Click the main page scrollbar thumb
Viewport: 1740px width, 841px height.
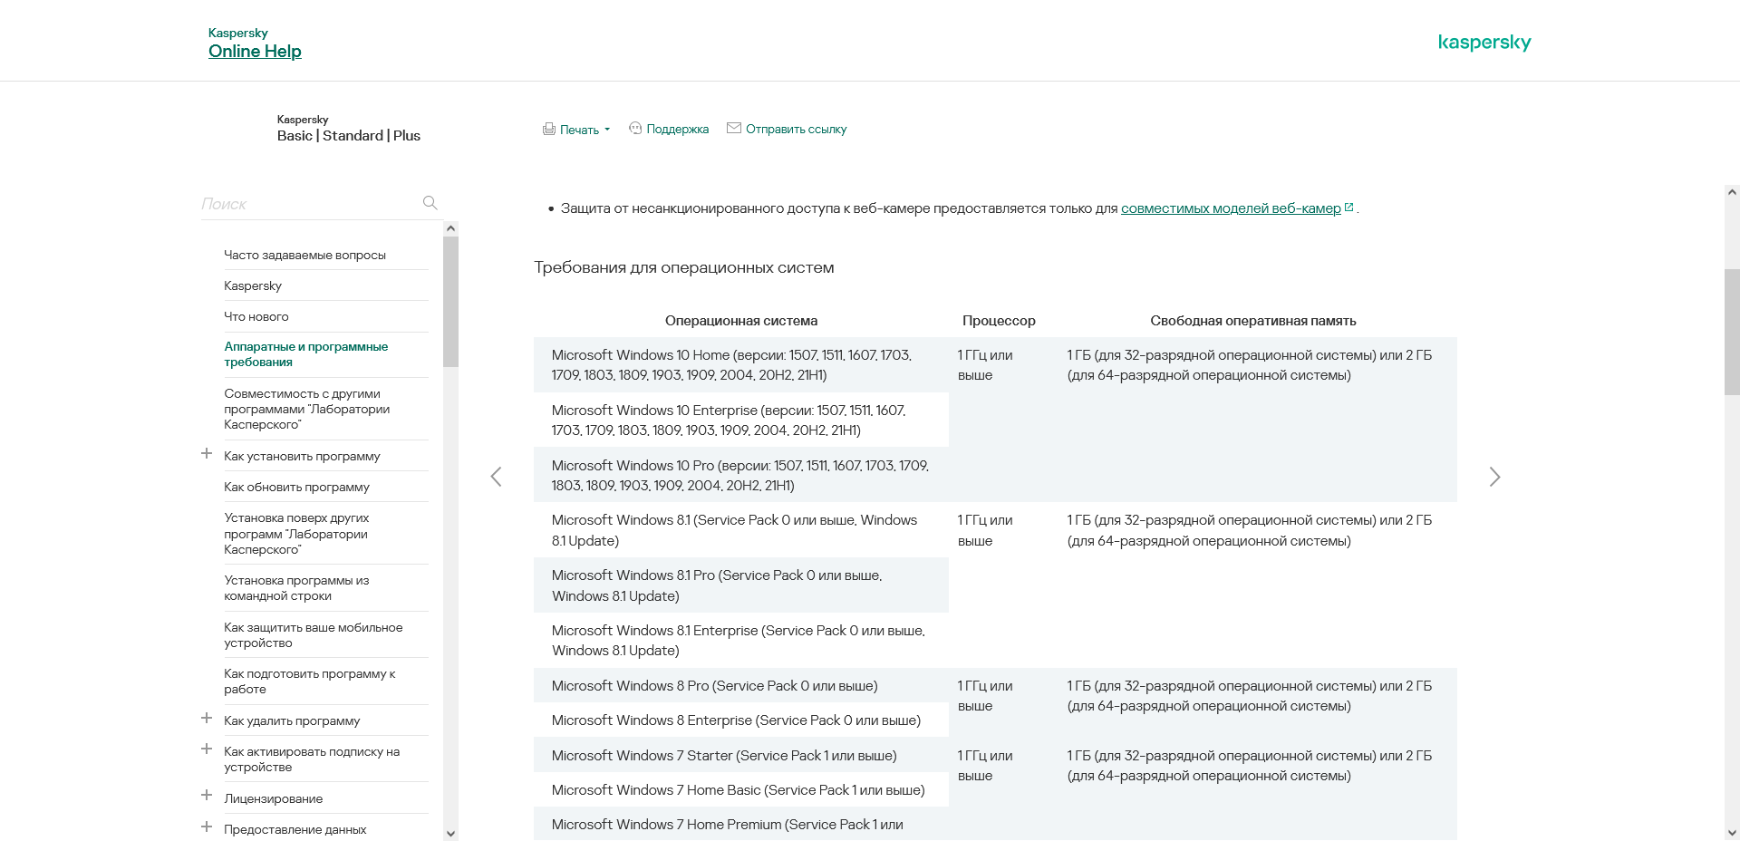coord(1732,332)
